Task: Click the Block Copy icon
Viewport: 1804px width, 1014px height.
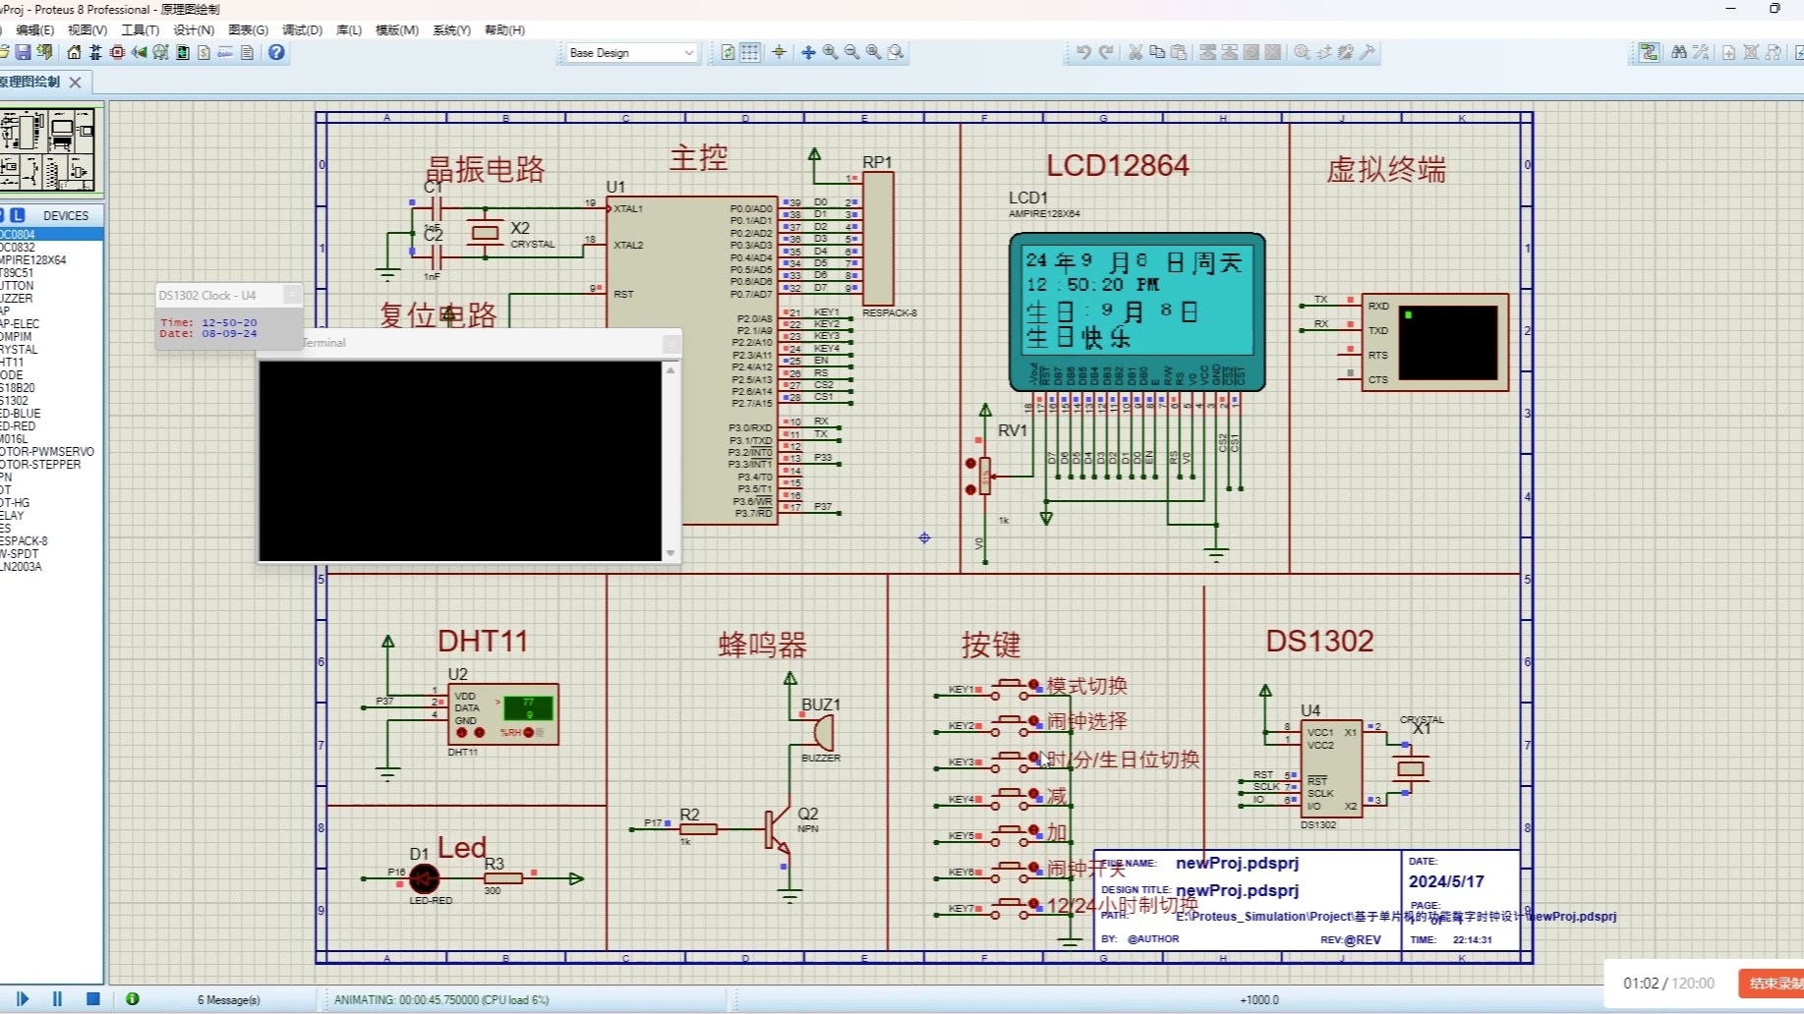Action: 1208,52
